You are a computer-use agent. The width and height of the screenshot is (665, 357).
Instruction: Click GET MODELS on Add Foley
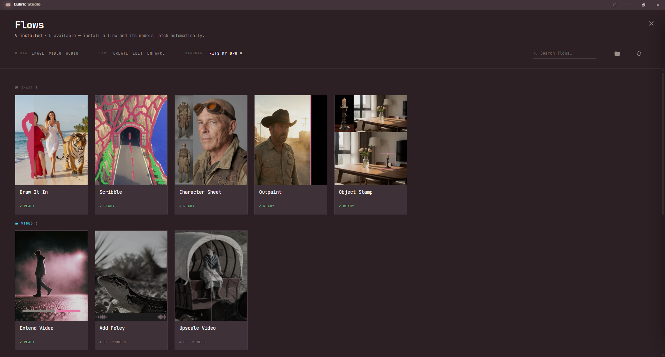[x=113, y=342]
